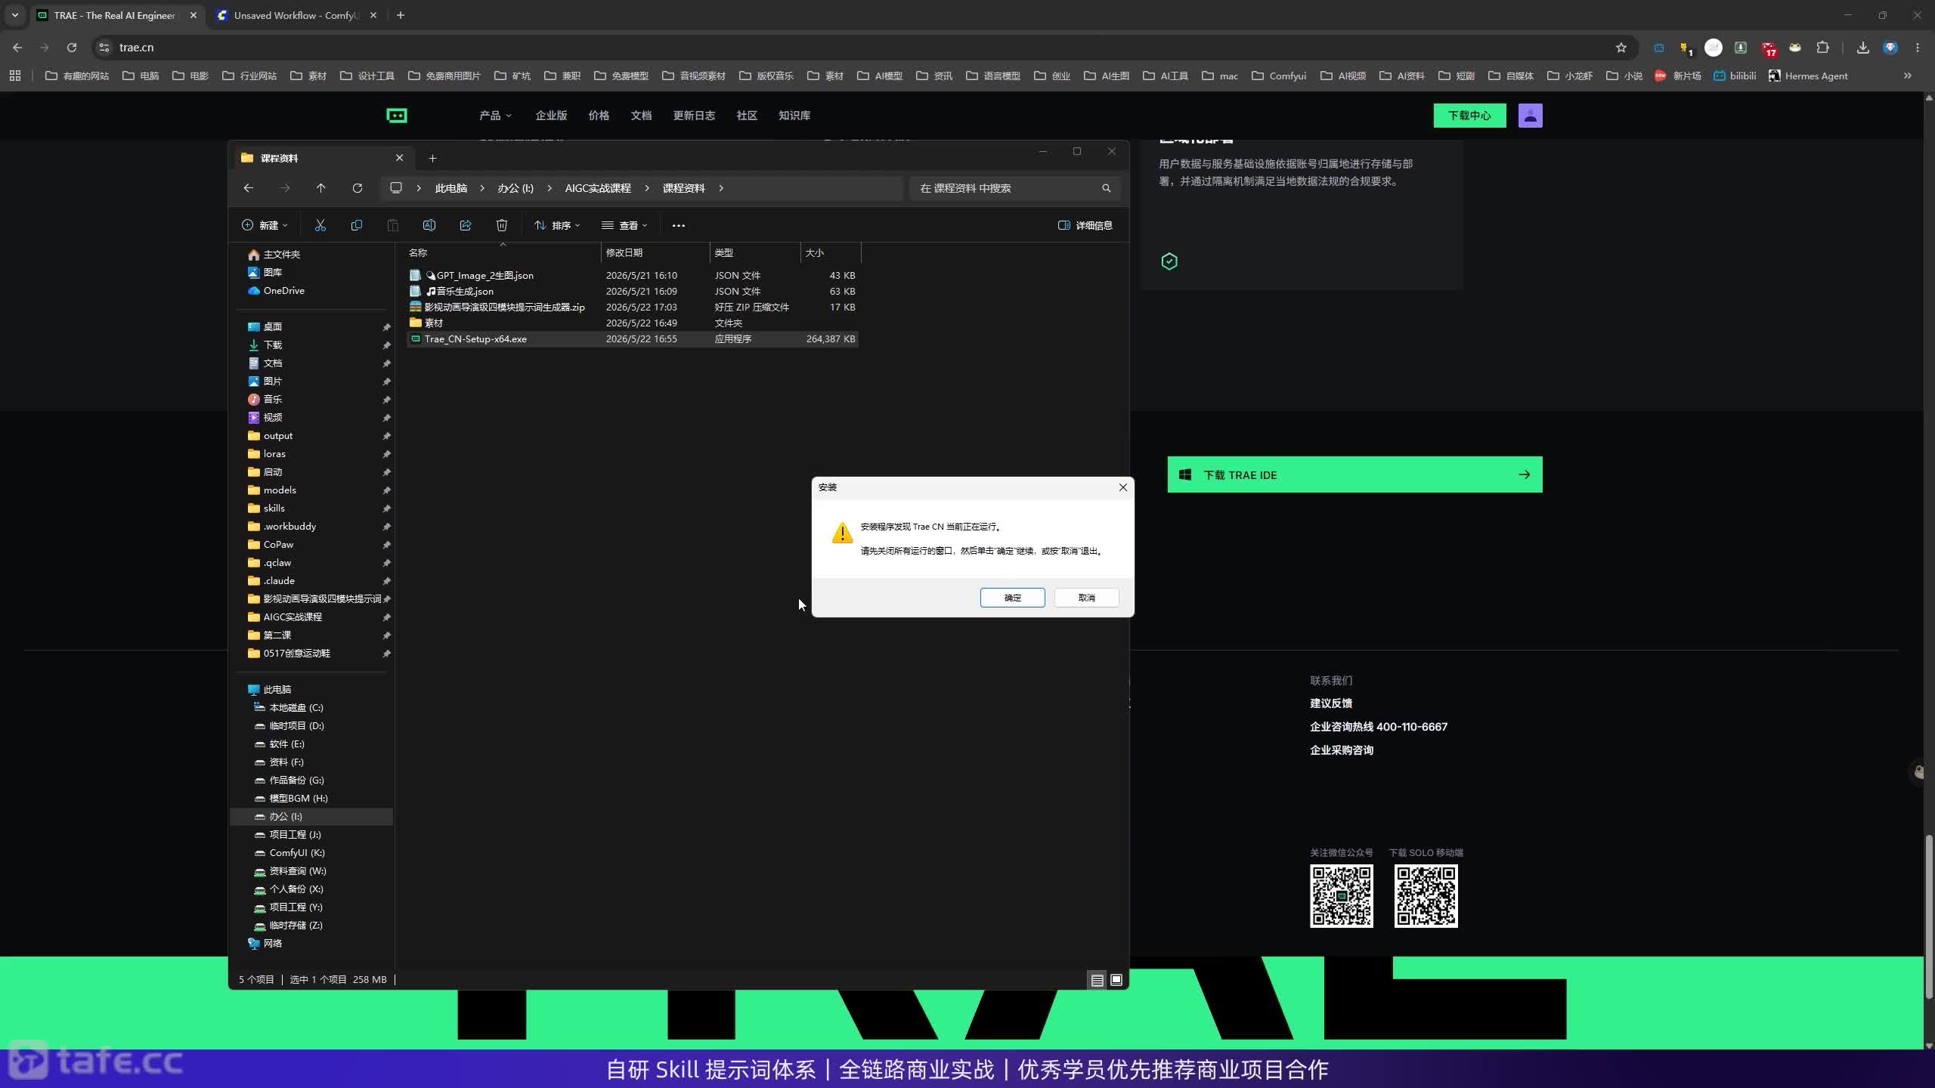Add a new Explorer tab with plus

[433, 158]
